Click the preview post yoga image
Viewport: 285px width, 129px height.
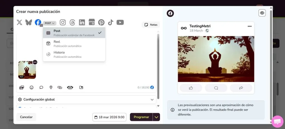pyautogui.click(x=216, y=59)
